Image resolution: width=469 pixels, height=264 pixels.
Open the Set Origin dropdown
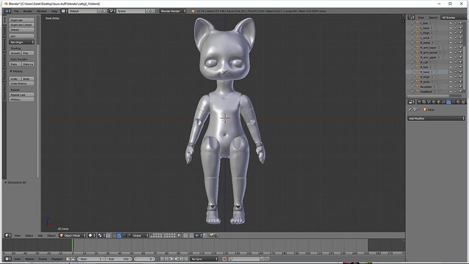21,43
